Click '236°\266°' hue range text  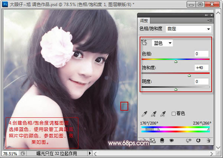tap(202, 123)
